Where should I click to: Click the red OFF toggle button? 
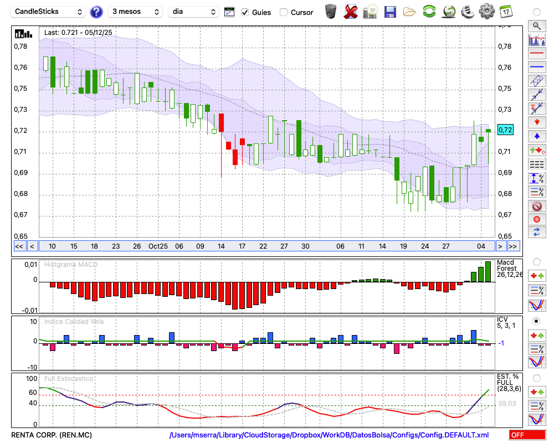pos(527,435)
